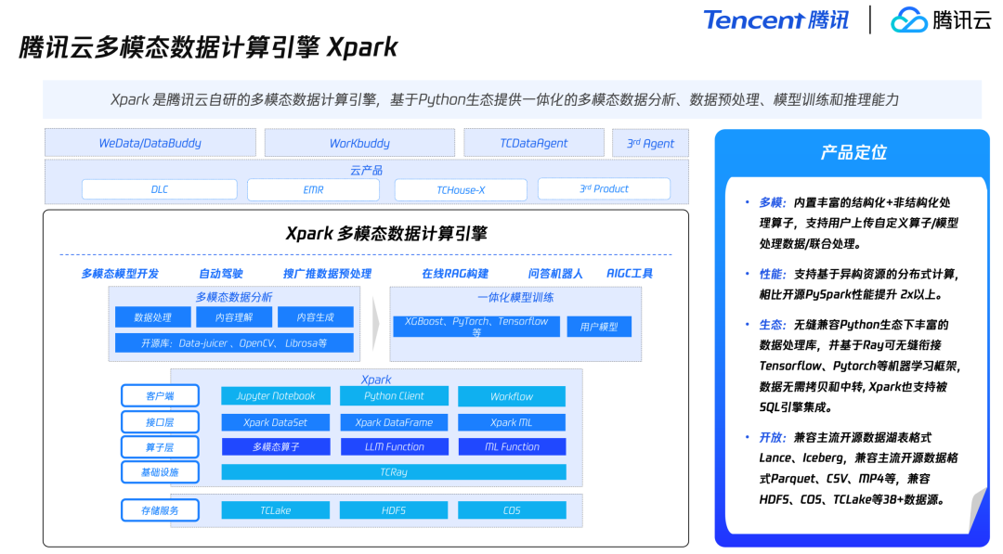Click the 开源库 Data-juicer OpenCV Librosa block

[x=234, y=343]
